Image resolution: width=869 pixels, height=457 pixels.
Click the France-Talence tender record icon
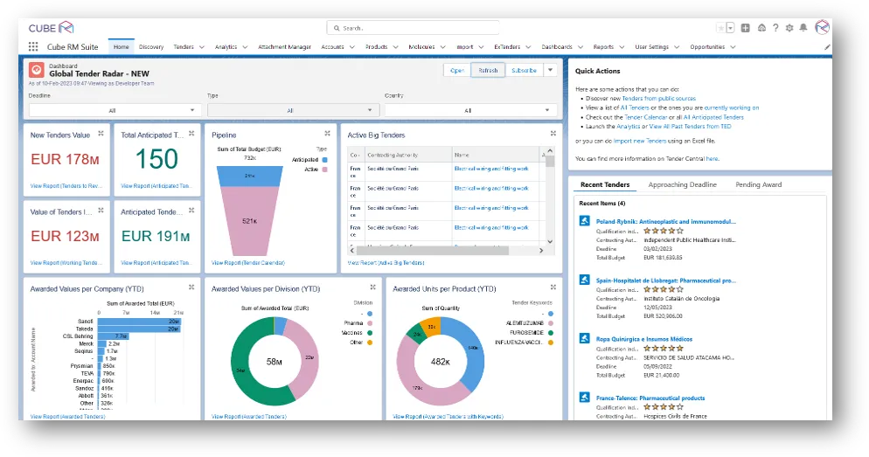pyautogui.click(x=585, y=398)
